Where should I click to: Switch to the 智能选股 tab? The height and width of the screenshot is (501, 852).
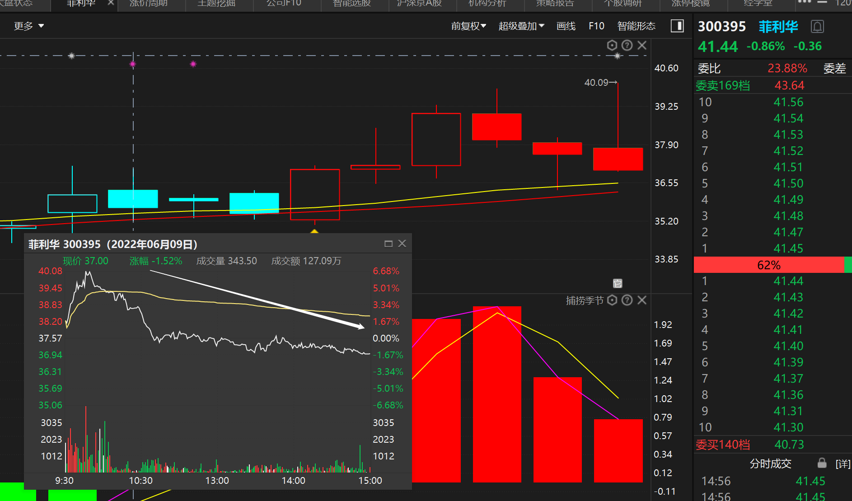tap(351, 3)
